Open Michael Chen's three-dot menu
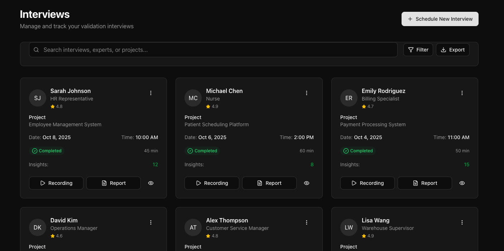Image resolution: width=504 pixels, height=251 pixels. click(x=307, y=93)
